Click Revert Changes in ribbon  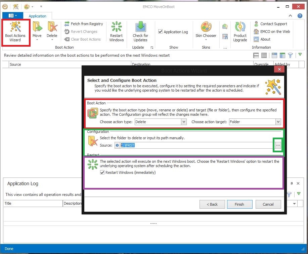[x=81, y=32]
